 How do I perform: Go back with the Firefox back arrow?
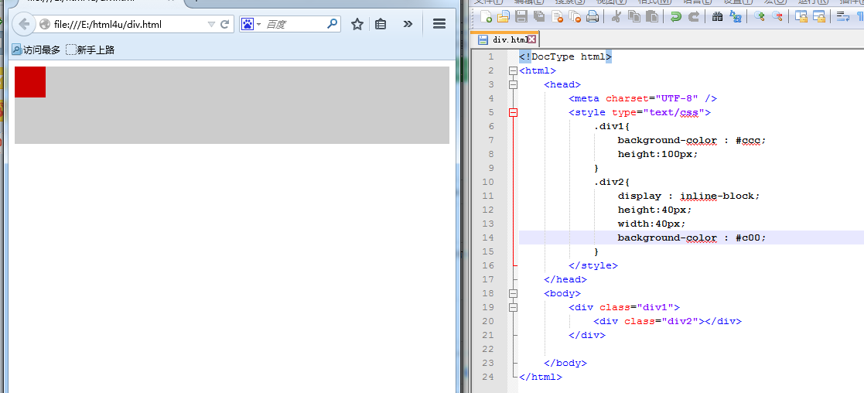[24, 24]
